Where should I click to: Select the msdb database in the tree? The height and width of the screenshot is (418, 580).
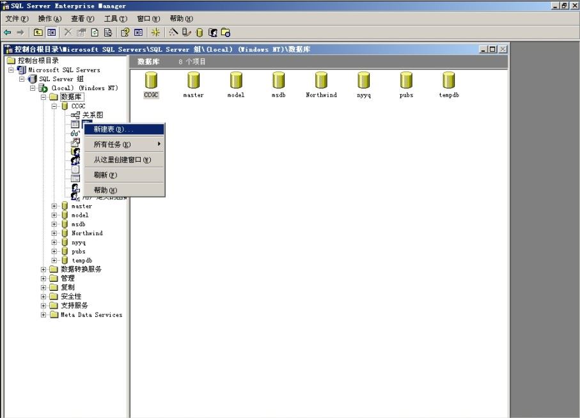click(x=78, y=224)
